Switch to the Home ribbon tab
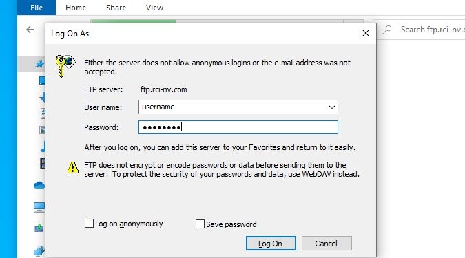The image size is (465, 258). tap(76, 8)
